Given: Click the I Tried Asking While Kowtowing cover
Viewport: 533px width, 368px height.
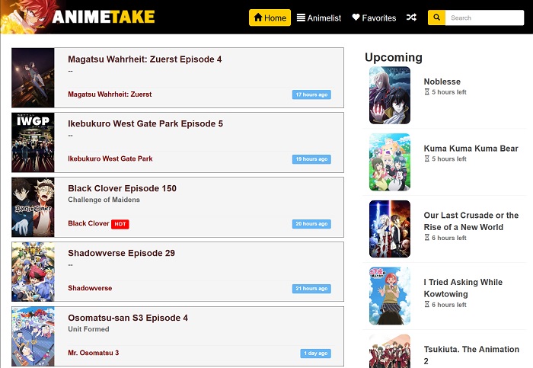Looking at the screenshot, I should tap(390, 296).
